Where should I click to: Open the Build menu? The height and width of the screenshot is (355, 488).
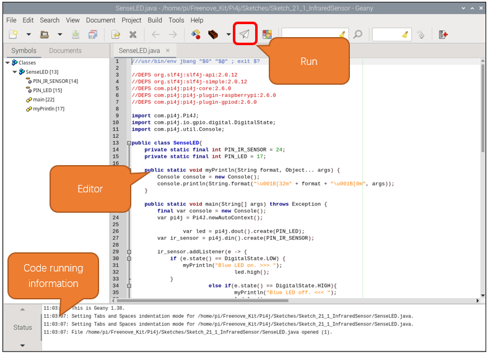(x=155, y=20)
